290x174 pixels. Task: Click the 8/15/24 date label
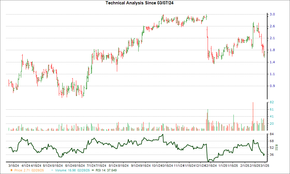pyautogui.click(x=123, y=166)
